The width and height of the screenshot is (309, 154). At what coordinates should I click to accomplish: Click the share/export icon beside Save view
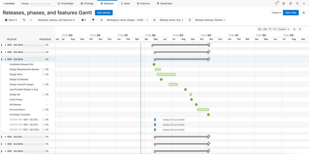coord(303,13)
